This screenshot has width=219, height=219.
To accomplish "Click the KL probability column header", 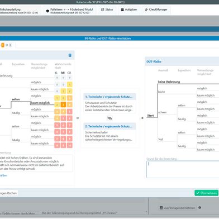I will [x=56, y=73].
